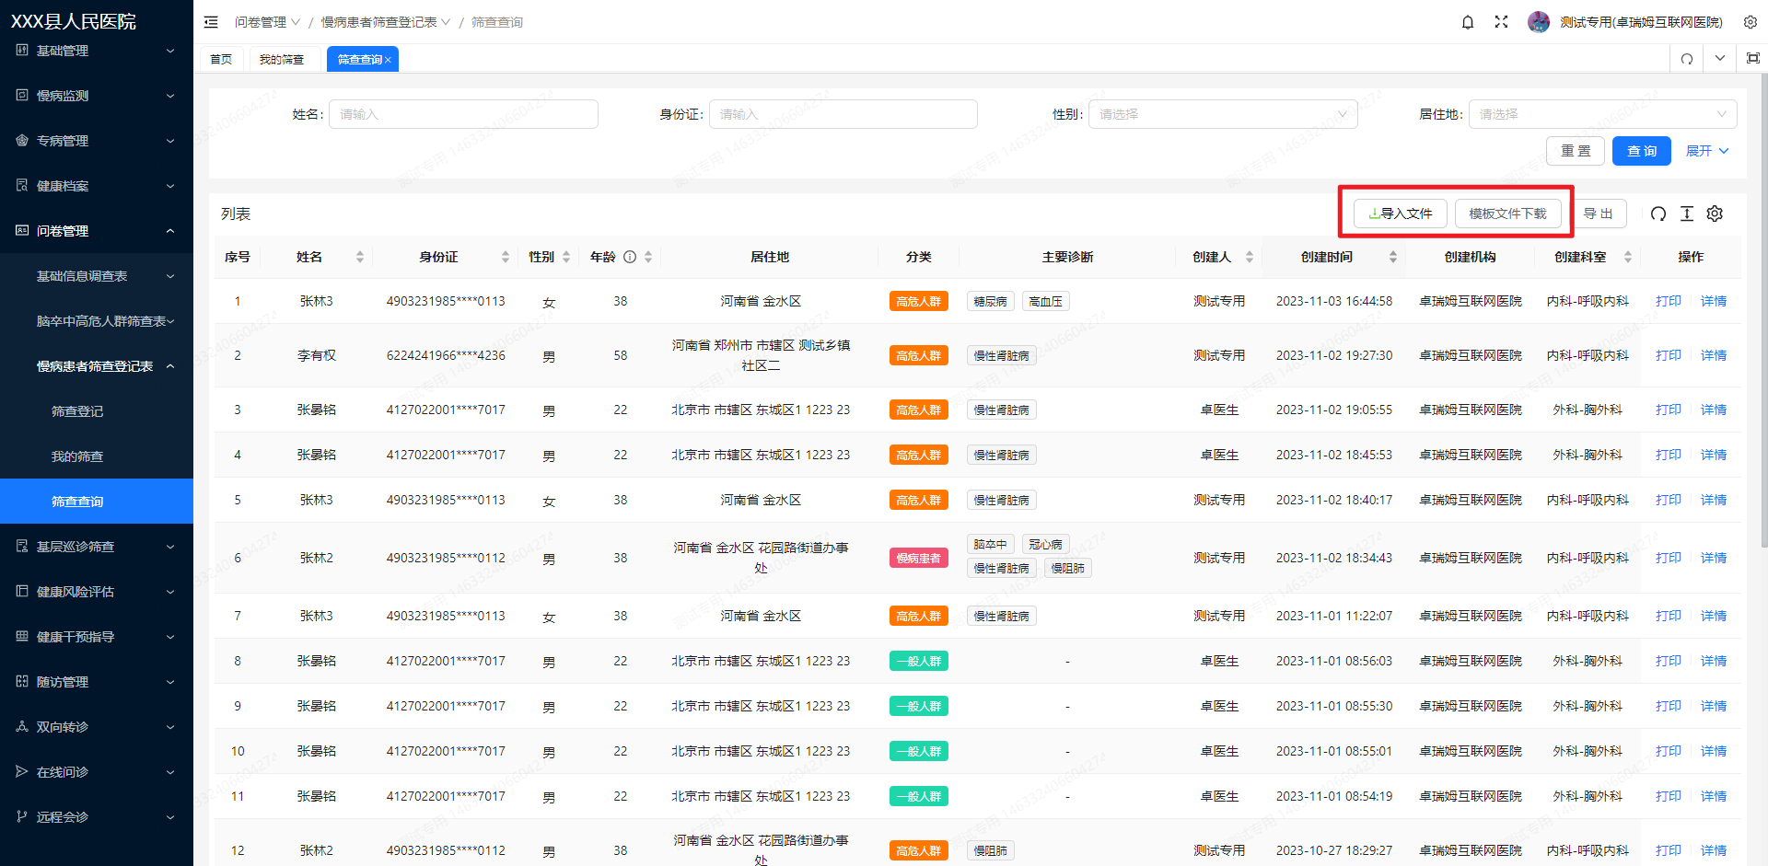Expand 在线问诊 sidebar menu
This screenshot has width=1768, height=866.
[97, 772]
